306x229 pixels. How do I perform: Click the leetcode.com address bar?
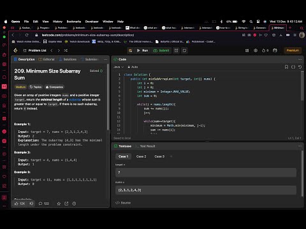click(x=88, y=35)
